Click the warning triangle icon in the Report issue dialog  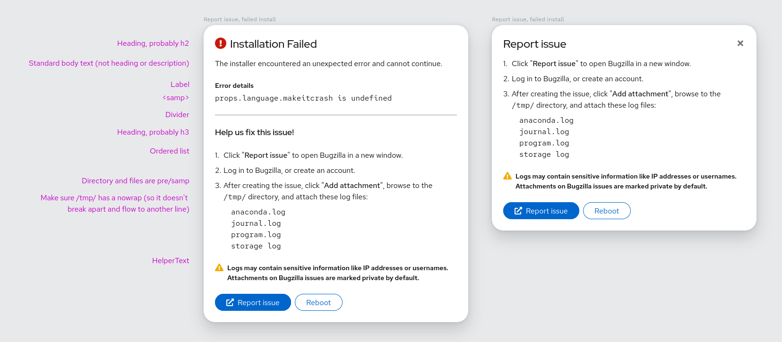click(507, 176)
